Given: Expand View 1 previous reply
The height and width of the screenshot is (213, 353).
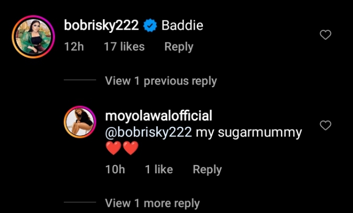Looking at the screenshot, I should tap(161, 81).
